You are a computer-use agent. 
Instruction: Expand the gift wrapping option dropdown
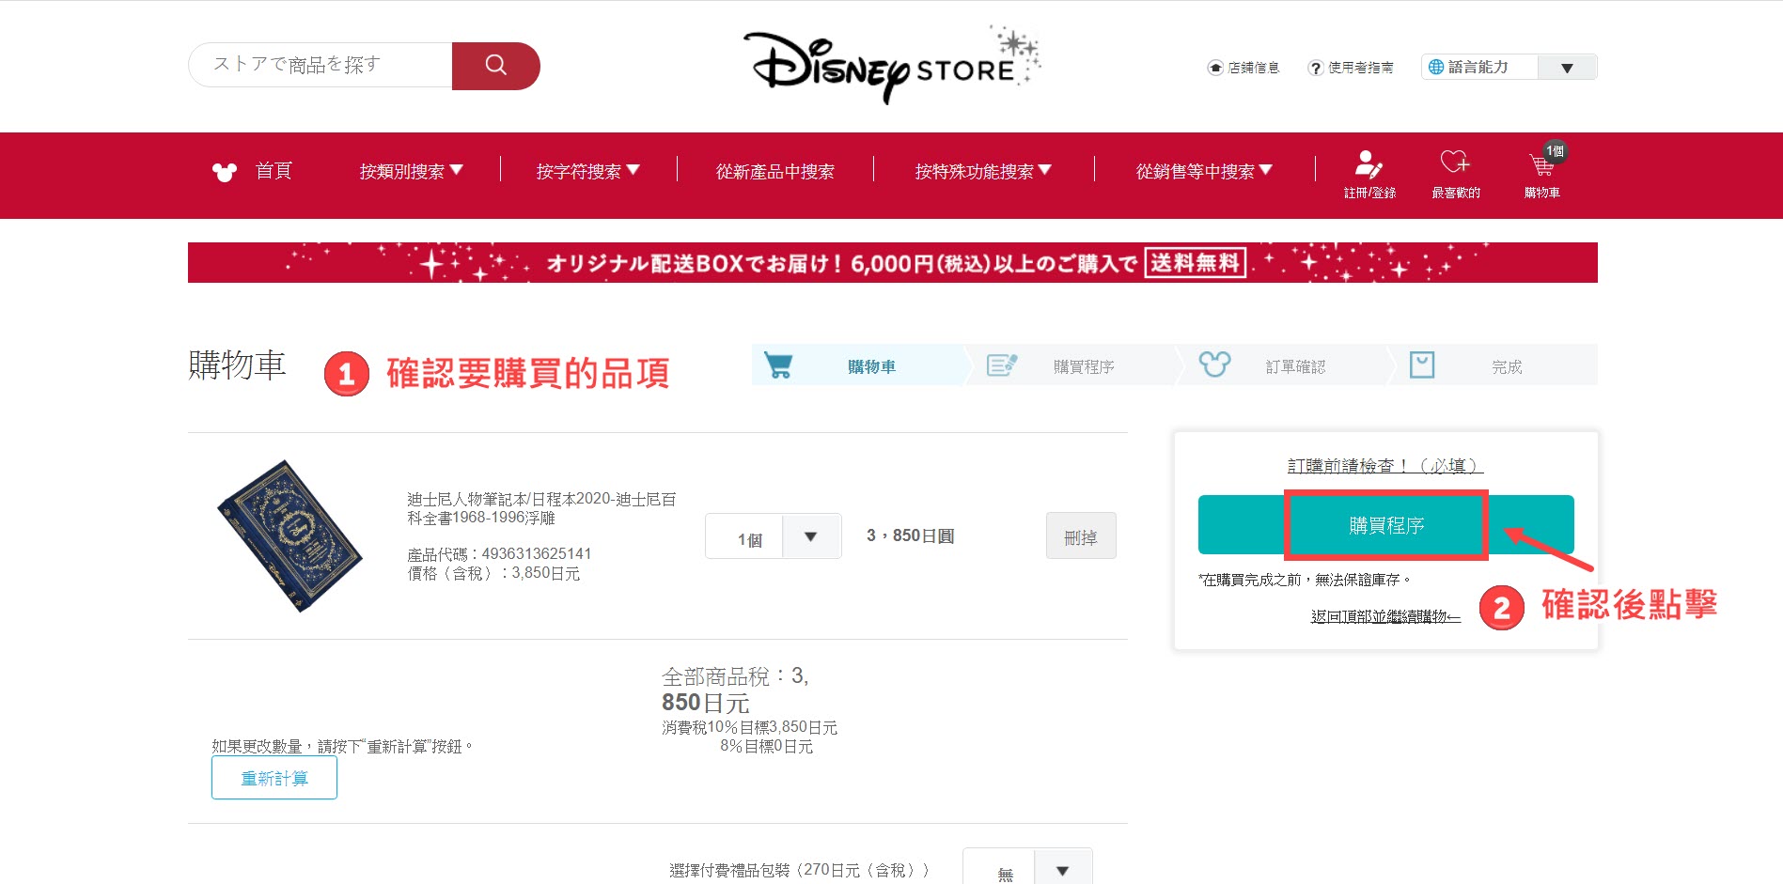pyautogui.click(x=1062, y=870)
